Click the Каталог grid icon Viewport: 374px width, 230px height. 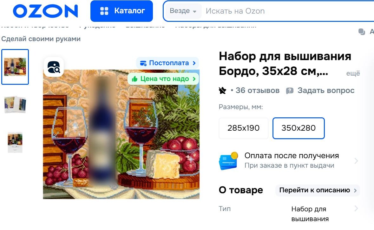tap(104, 11)
